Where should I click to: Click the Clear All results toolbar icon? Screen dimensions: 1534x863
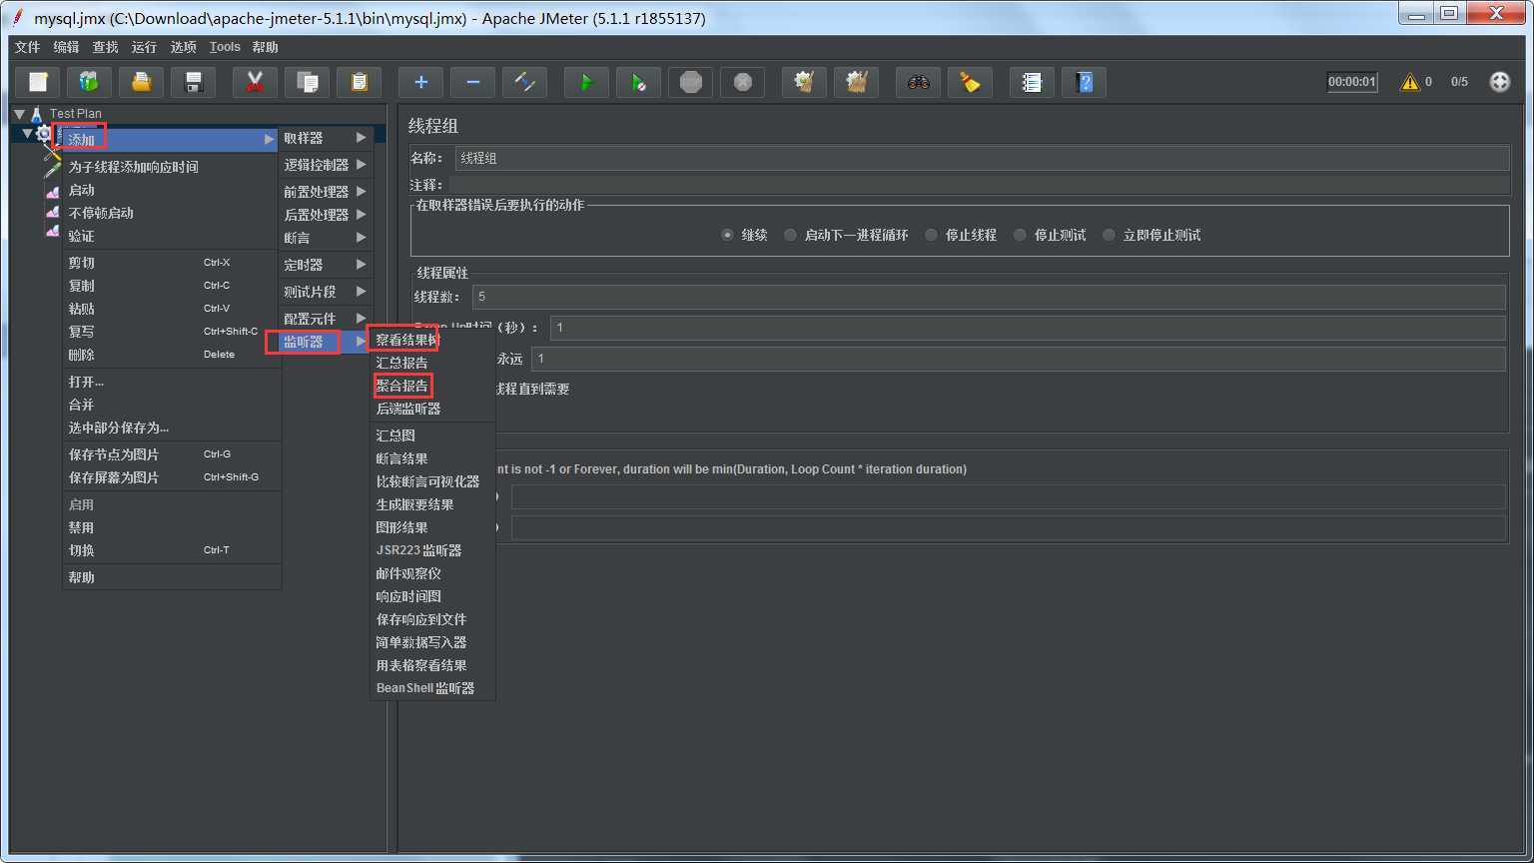857,82
